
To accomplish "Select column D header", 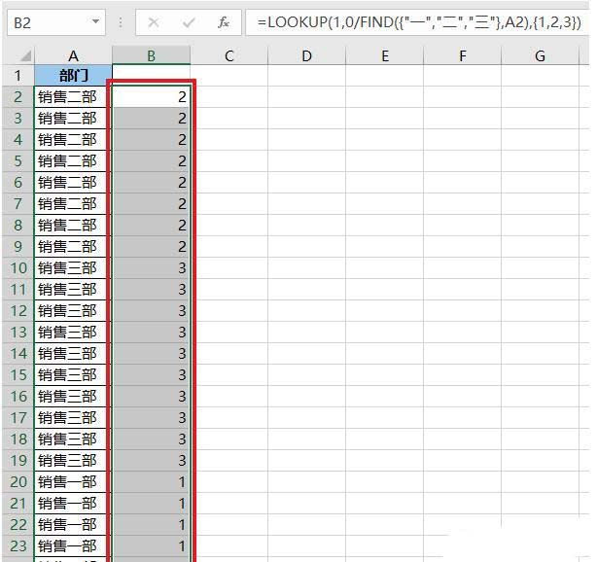I will (306, 56).
